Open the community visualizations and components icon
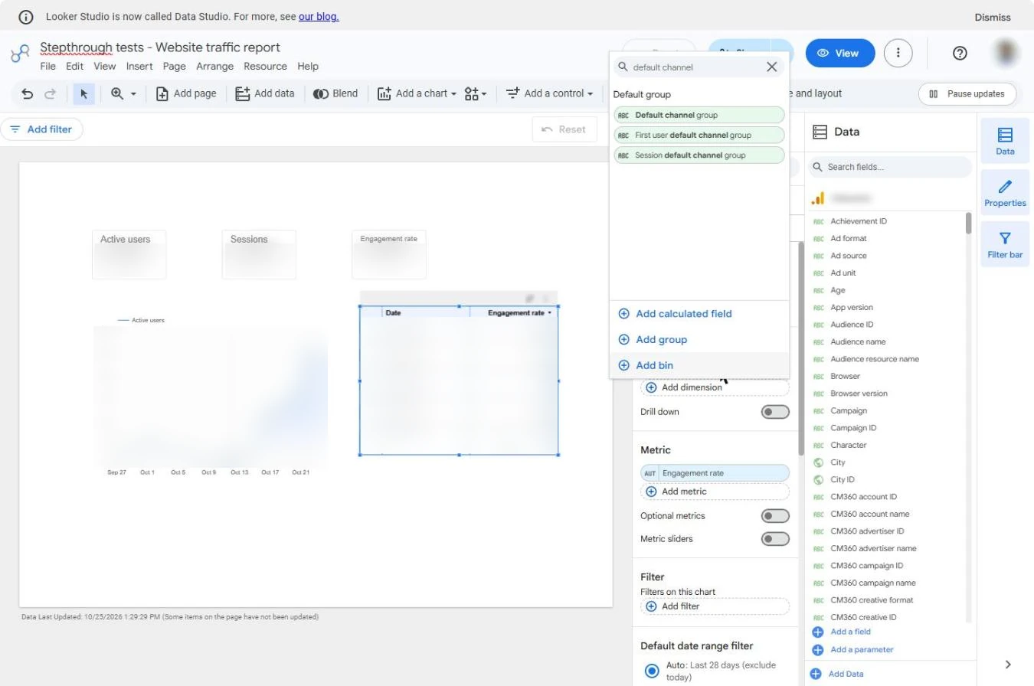The width and height of the screenshot is (1034, 686). pos(475,93)
